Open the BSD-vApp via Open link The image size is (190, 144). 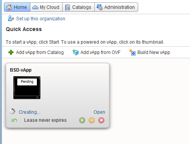point(99,112)
